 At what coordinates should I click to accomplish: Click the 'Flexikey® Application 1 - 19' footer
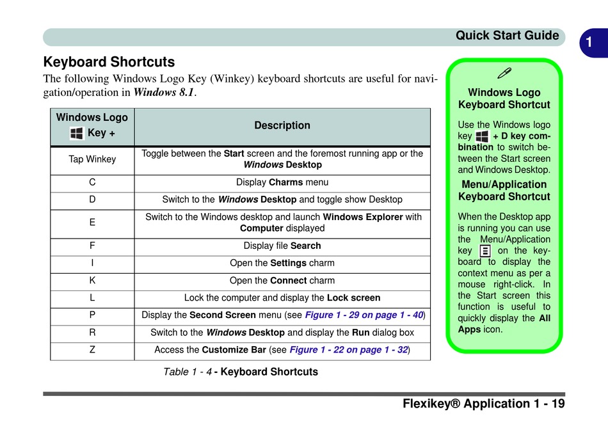pos(484,404)
